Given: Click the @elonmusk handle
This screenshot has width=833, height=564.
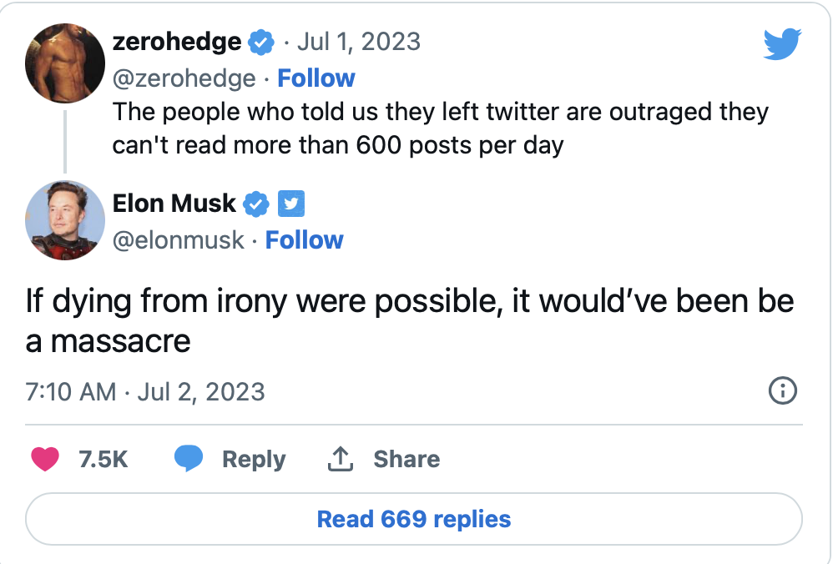Looking at the screenshot, I should tap(179, 240).
